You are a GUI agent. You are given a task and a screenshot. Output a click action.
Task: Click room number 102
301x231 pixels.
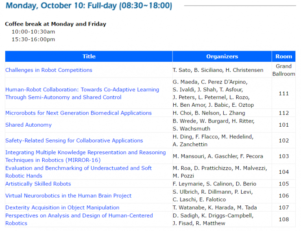(x=284, y=140)
